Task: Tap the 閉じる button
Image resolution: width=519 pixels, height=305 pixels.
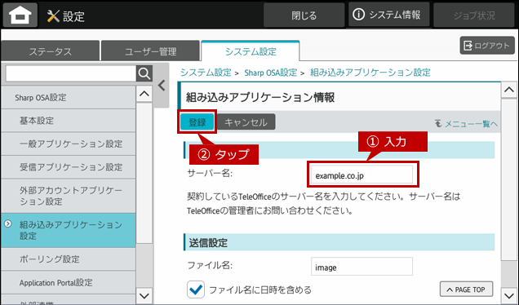Action: coord(304,15)
